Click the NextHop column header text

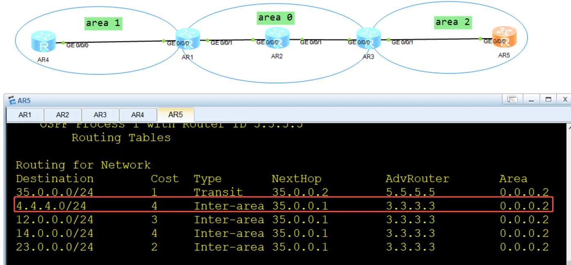297,179
